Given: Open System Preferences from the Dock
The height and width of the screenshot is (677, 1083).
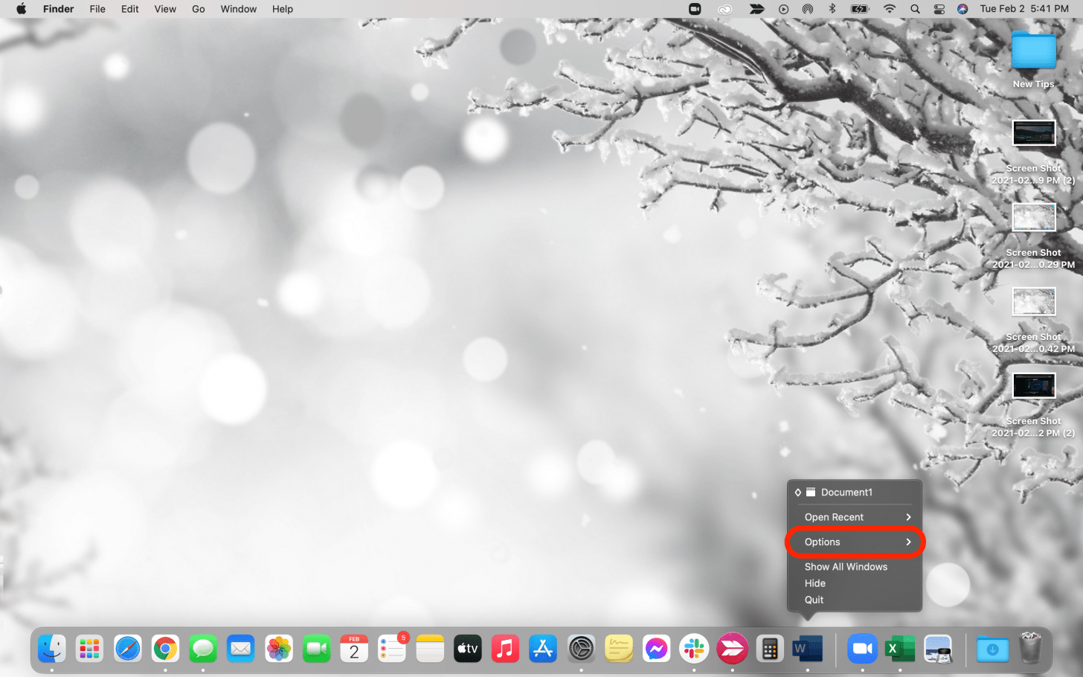Looking at the screenshot, I should [x=581, y=649].
